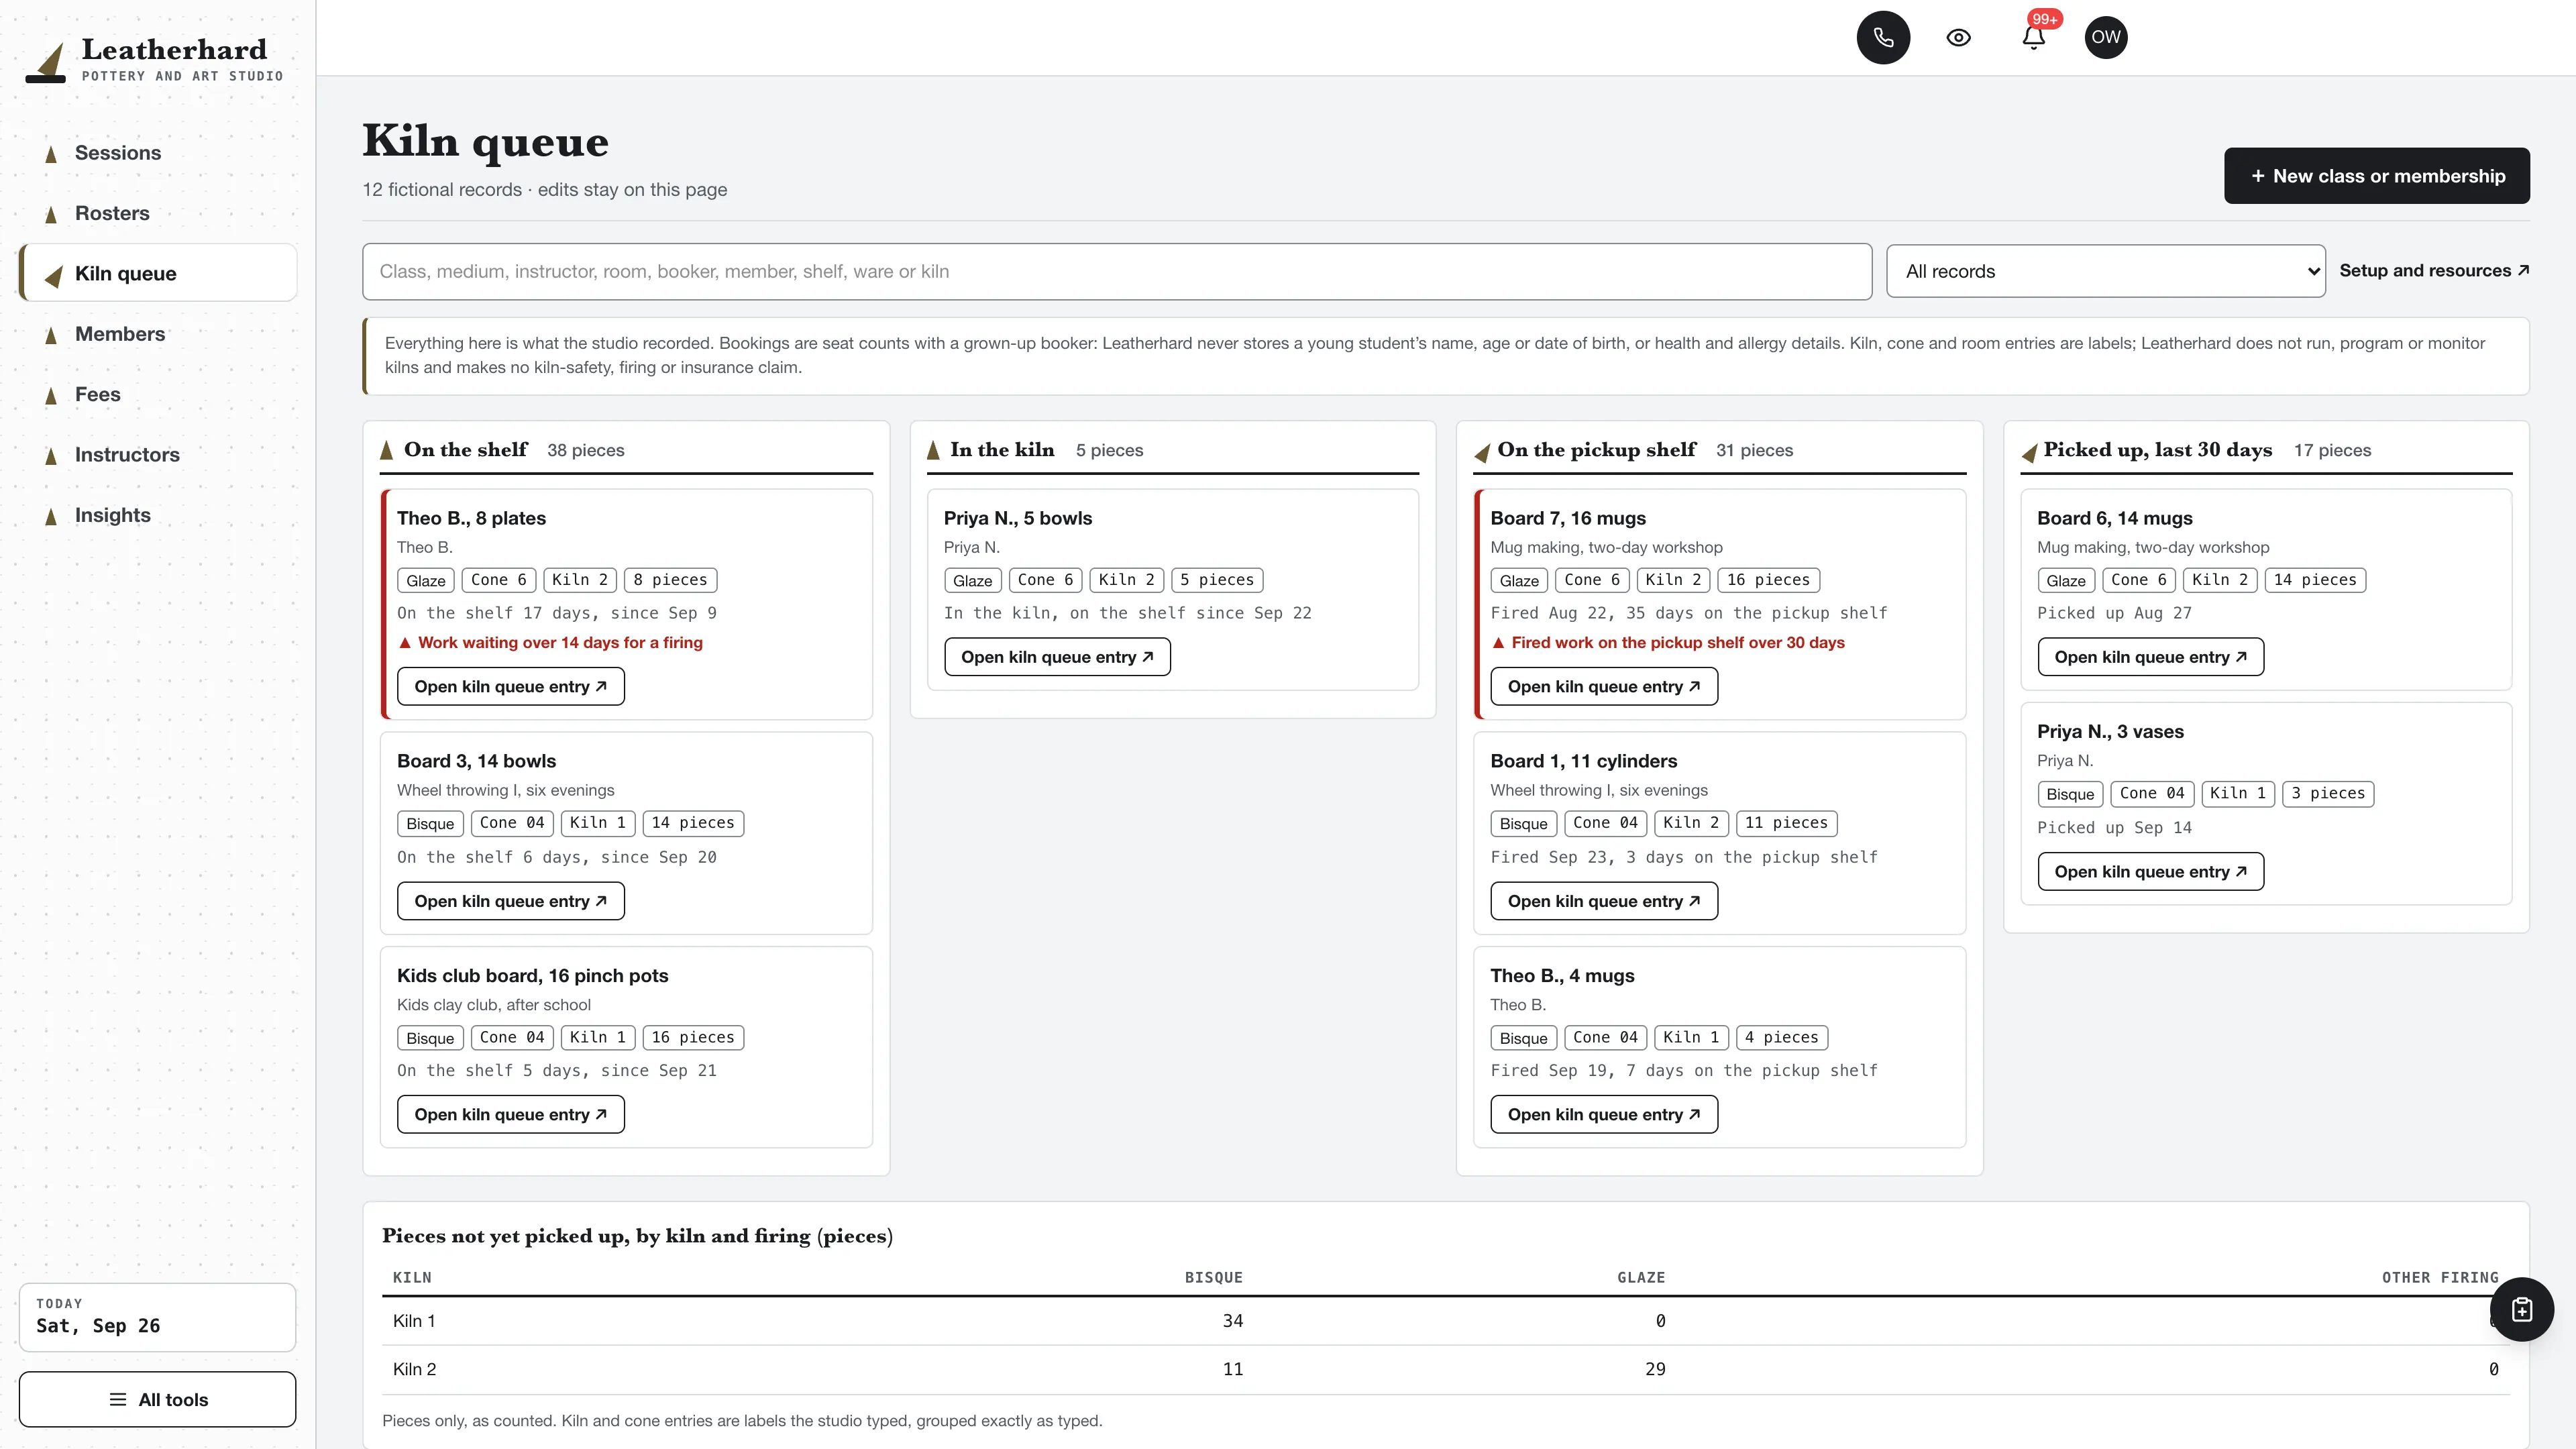This screenshot has height=1449, width=2576.
Task: Click the Leatherhard logo icon
Action: tap(46, 62)
